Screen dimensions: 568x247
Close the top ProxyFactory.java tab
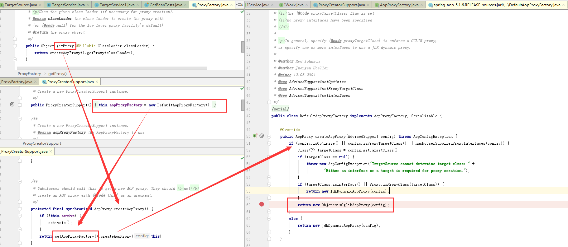232,5
